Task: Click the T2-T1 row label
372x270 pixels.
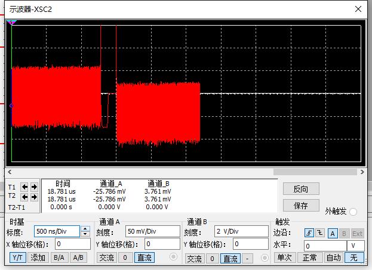Action: 16,207
